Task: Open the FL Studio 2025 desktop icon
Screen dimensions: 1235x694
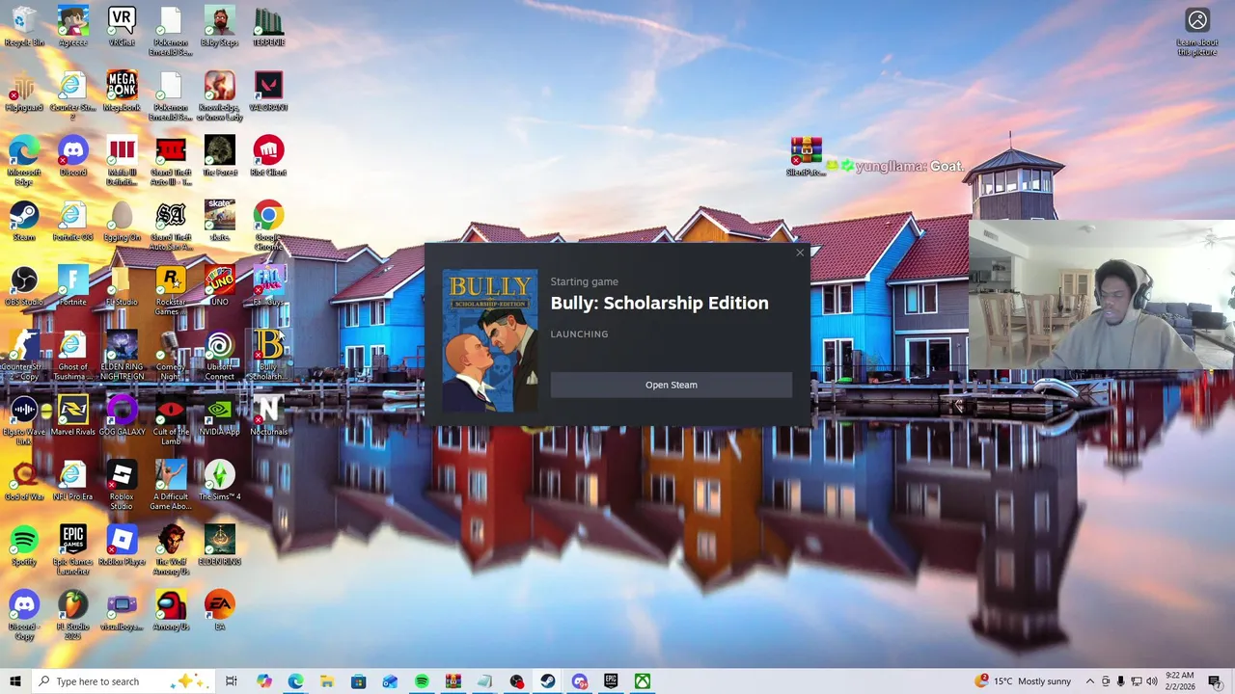Action: point(72,612)
